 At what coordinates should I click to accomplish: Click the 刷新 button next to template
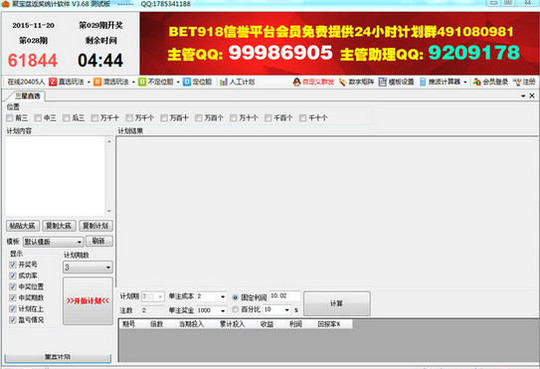tap(99, 241)
